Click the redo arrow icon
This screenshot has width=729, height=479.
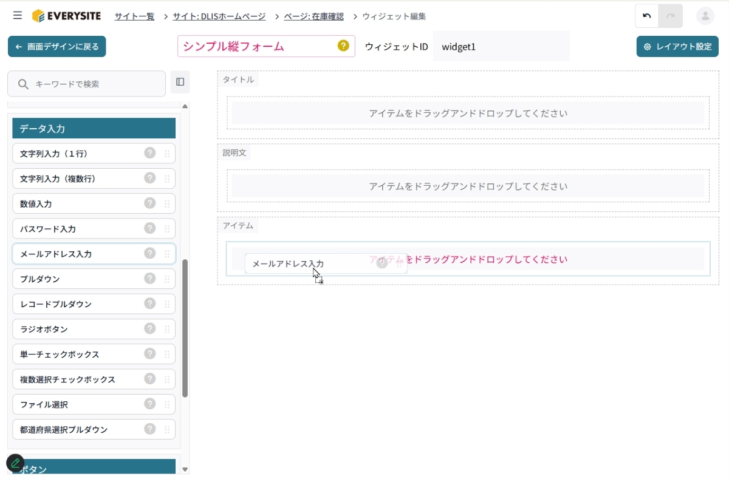point(671,16)
